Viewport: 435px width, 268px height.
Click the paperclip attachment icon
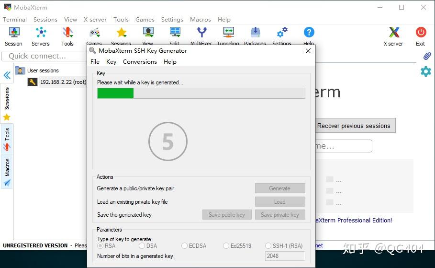coord(427,56)
